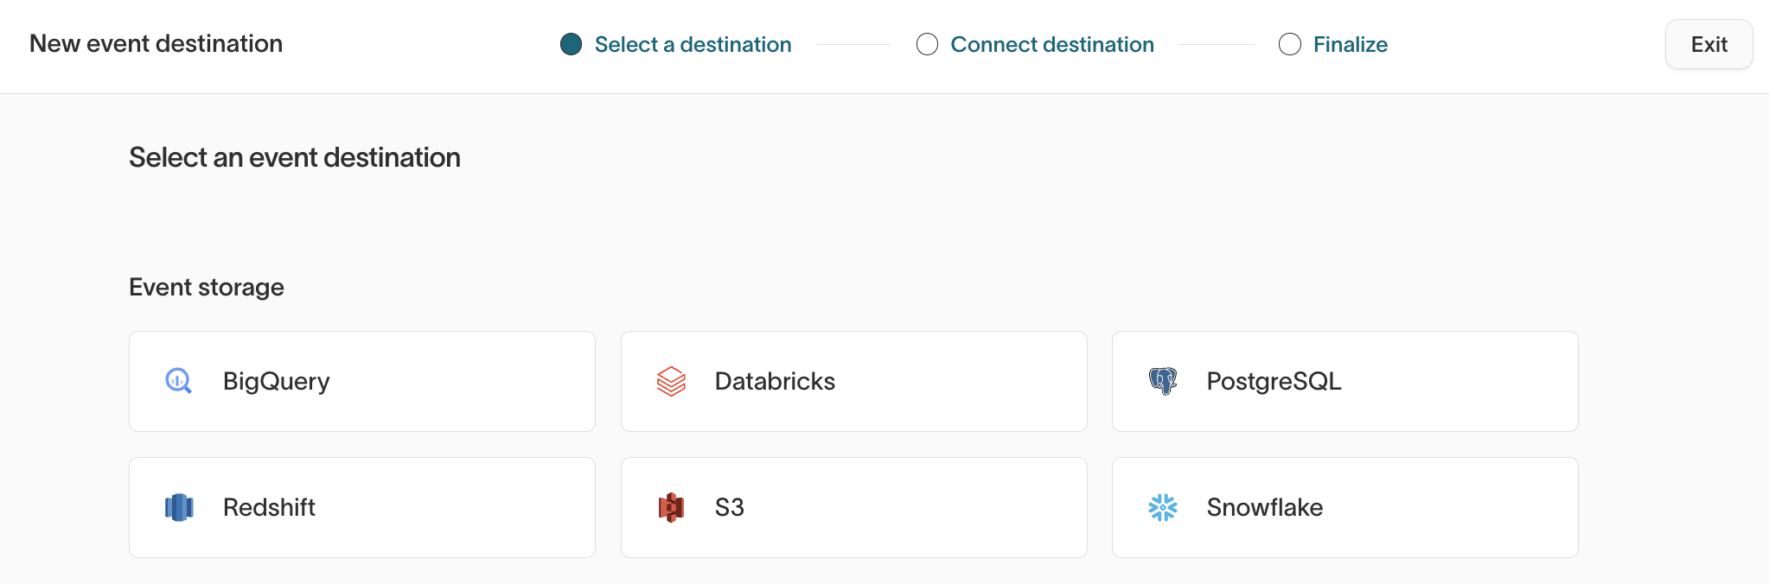The image size is (1769, 584).
Task: Exit the new event destination wizard
Action: [x=1708, y=44]
